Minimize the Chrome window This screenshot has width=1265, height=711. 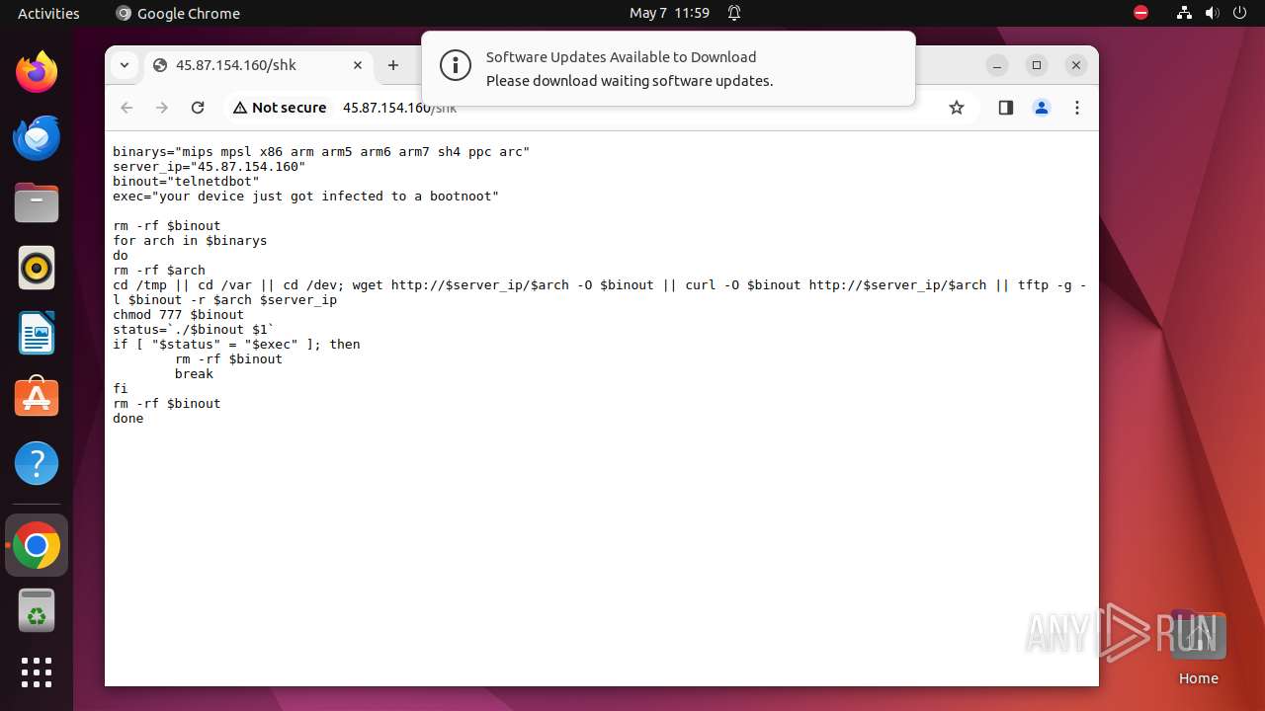[997, 65]
